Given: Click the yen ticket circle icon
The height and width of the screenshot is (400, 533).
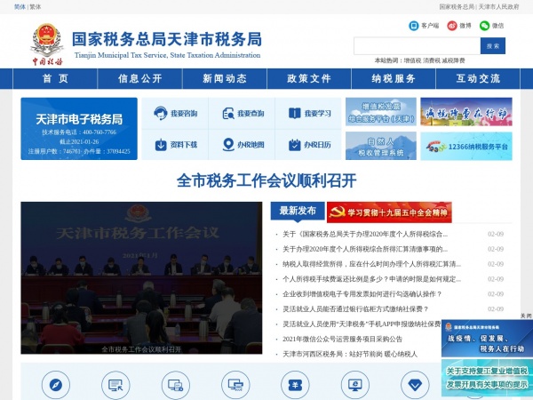Looking at the screenshot, I should (295, 385).
